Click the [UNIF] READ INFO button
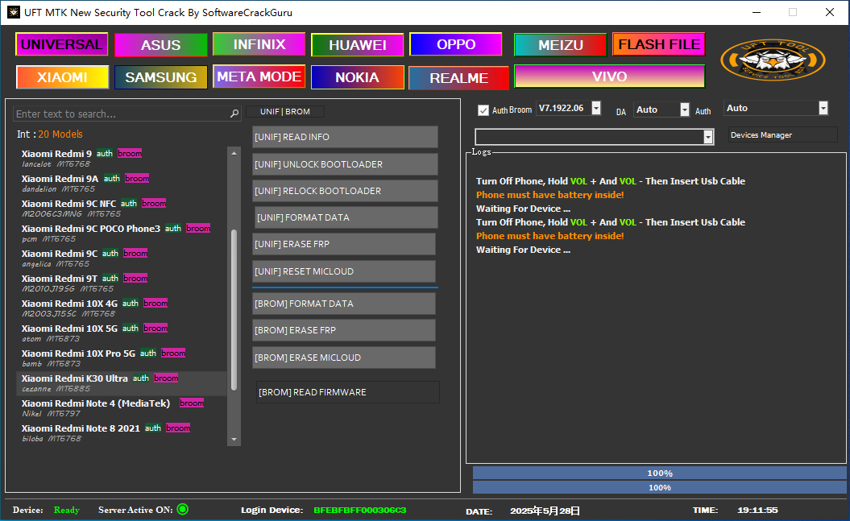The height and width of the screenshot is (521, 850). point(345,137)
